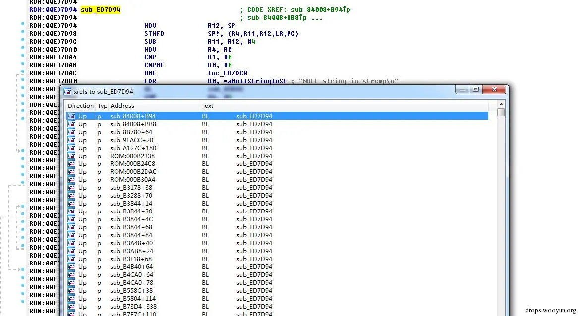Image resolution: width=578 pixels, height=316 pixels.
Task: Click the xrefs list scrollbar up arrow
Action: (501, 105)
